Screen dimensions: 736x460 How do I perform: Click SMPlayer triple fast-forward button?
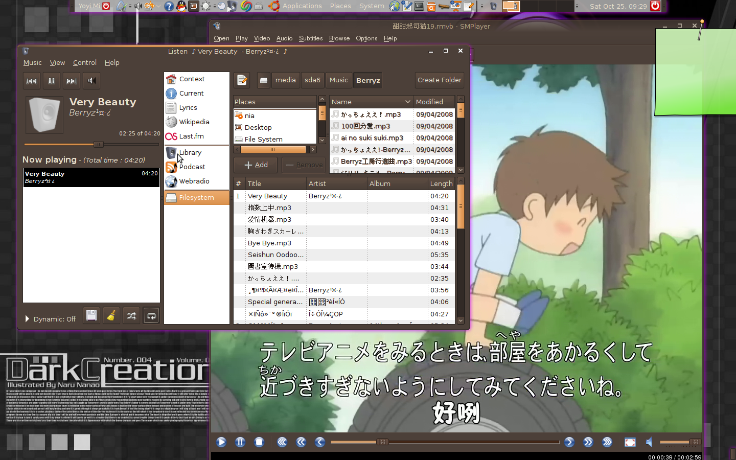pyautogui.click(x=607, y=442)
